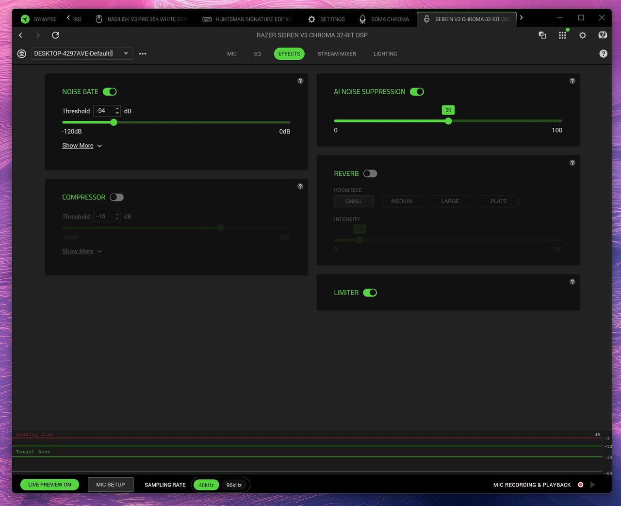This screenshot has height=506, width=621.
Task: Select the 48kHz sampling rate
Action: click(206, 485)
